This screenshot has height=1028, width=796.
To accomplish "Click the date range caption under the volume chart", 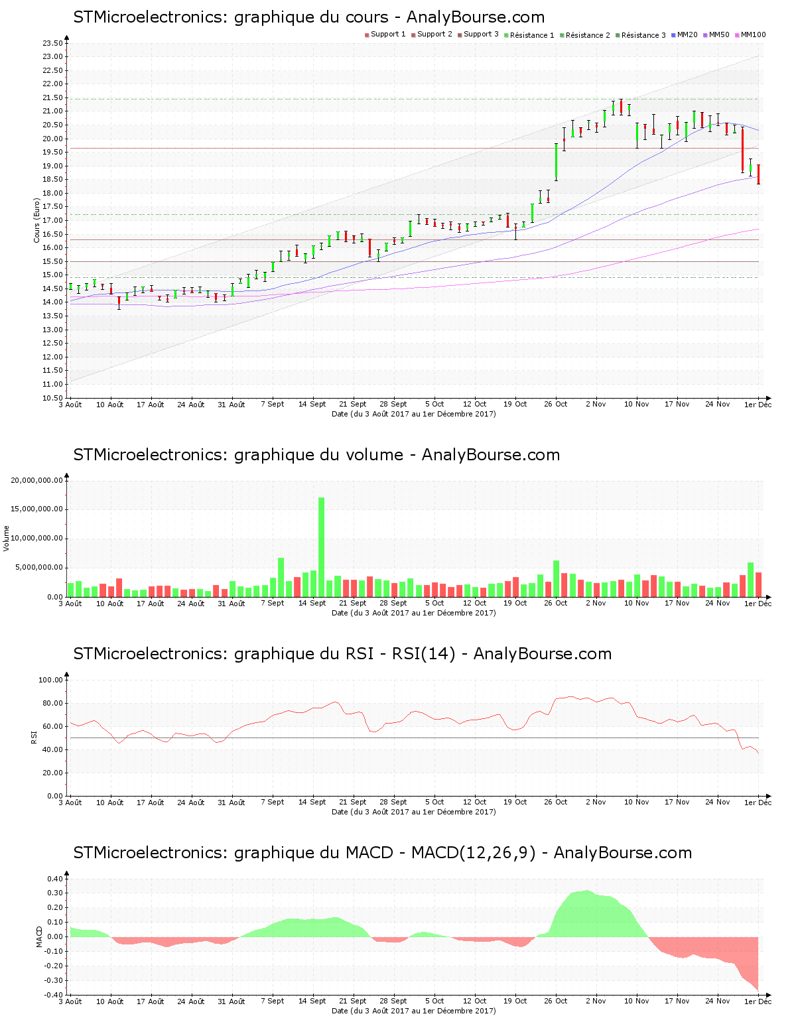I will pyautogui.click(x=414, y=613).
